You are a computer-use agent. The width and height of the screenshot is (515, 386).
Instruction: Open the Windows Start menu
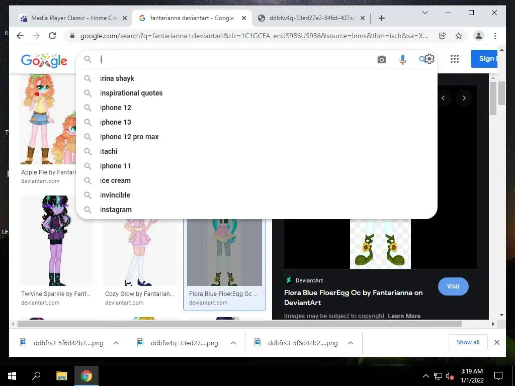click(x=12, y=376)
